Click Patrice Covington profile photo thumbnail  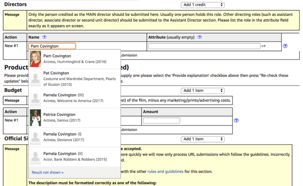[36, 118]
